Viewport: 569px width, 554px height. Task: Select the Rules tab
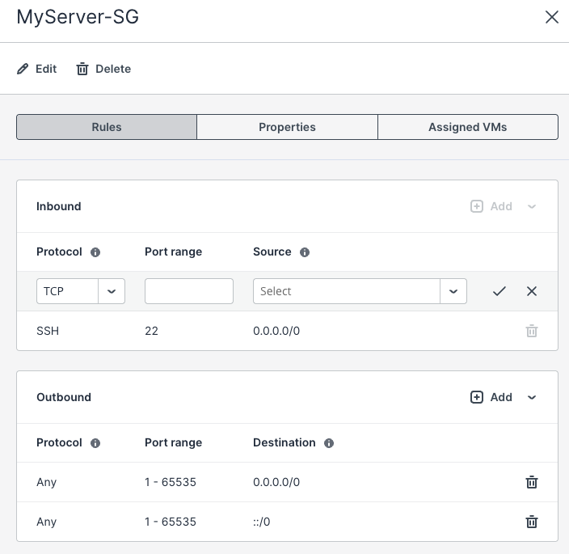[107, 127]
